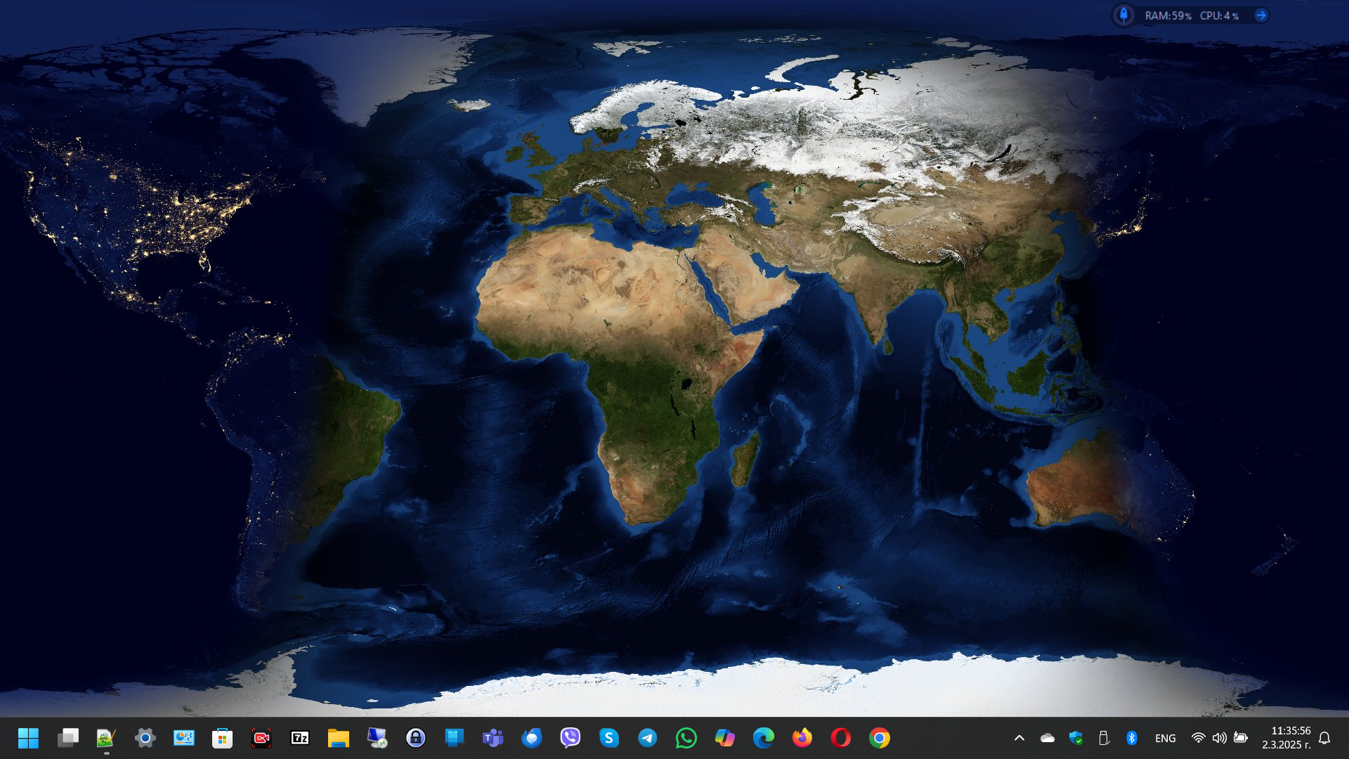Open the Notepad++ taskbar icon

(106, 738)
